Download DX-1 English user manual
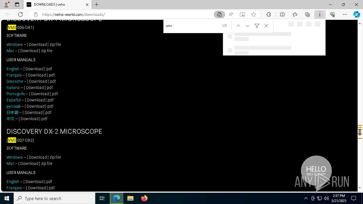 [34, 69]
